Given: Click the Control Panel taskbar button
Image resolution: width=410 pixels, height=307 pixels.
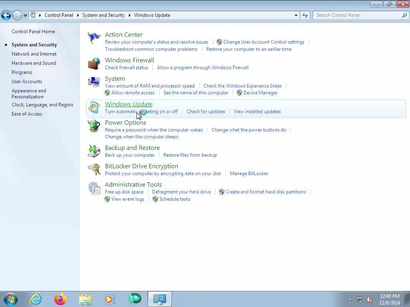Looking at the screenshot, I should (x=159, y=299).
